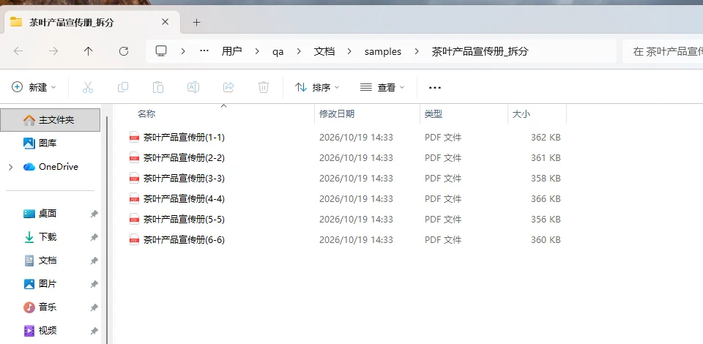The image size is (703, 344).
Task: Go up one folder level
Action: pos(89,51)
